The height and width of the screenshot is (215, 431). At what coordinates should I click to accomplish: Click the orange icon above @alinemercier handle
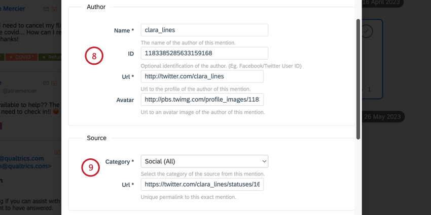pos(54,83)
